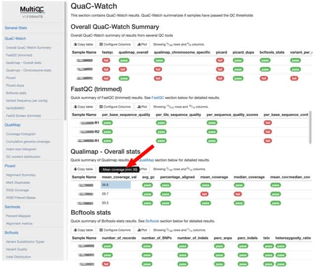
Task: Sort by number_of_SNPs column header
Action: [156, 238]
